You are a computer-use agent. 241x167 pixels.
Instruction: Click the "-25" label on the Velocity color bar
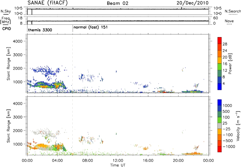point(227,129)
